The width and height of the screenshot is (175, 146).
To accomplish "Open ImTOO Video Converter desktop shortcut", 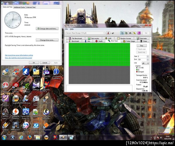I will point(5,114).
